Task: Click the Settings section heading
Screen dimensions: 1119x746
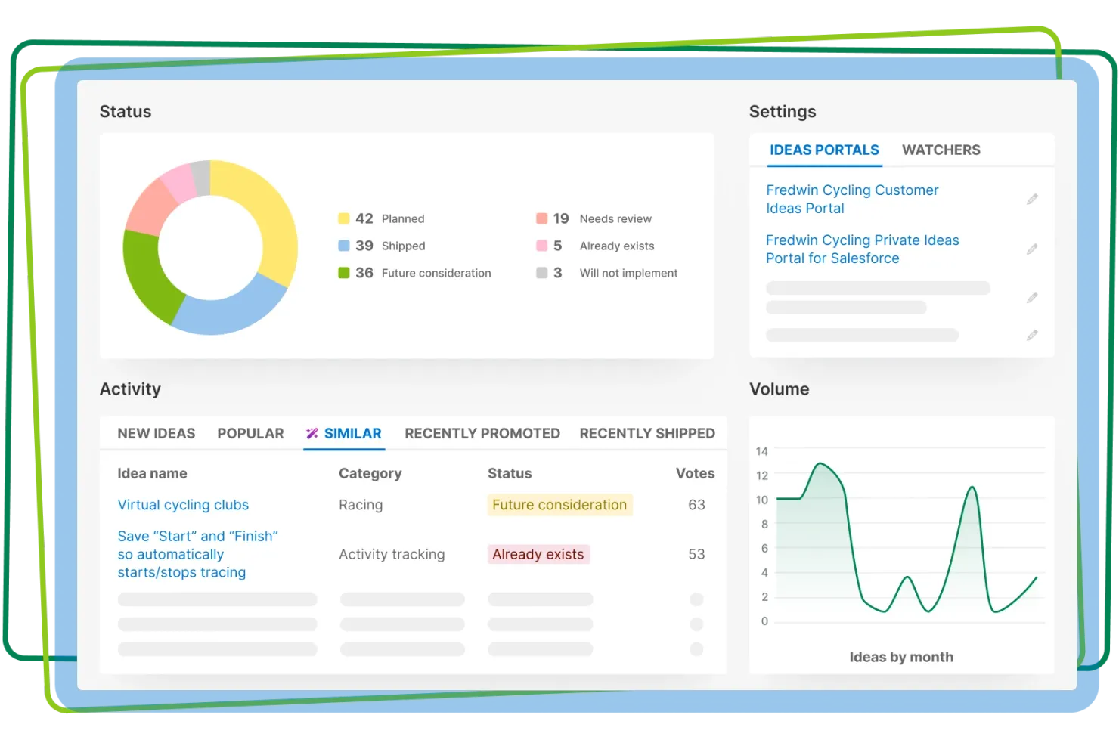Action: click(783, 112)
